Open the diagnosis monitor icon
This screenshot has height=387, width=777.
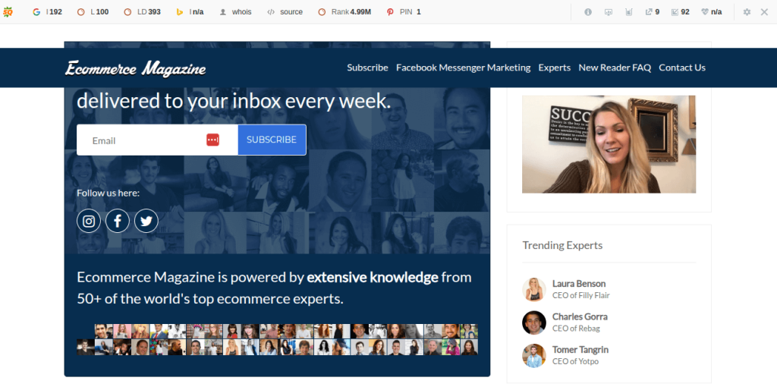(x=609, y=12)
